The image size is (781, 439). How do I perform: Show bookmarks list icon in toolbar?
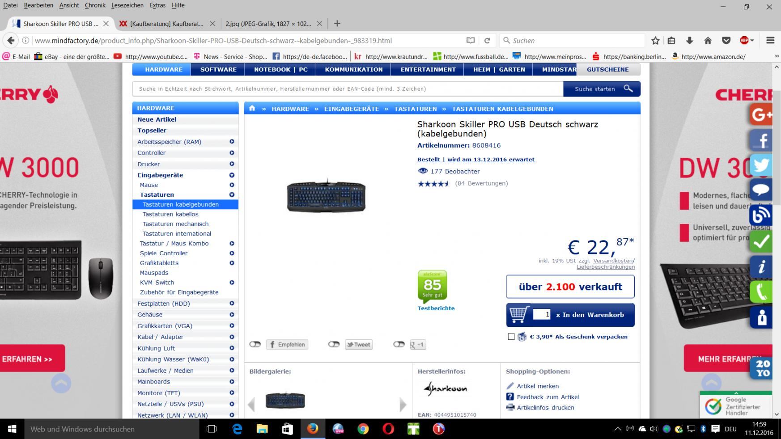click(x=671, y=40)
